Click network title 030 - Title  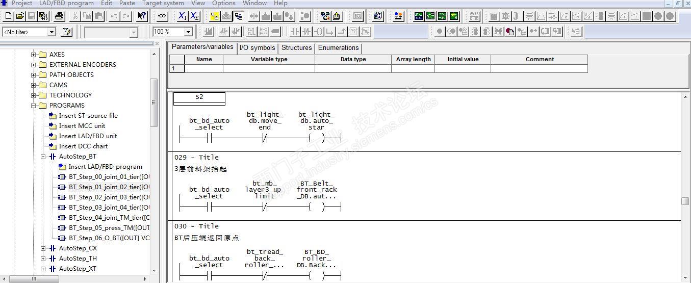coord(196,226)
